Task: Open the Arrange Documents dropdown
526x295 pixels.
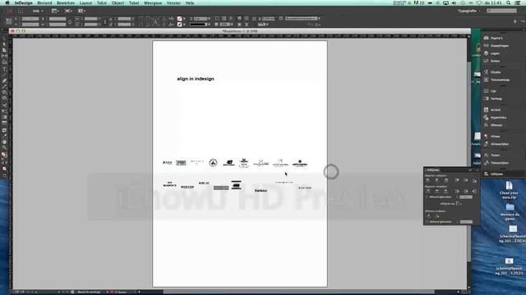Action: point(81,11)
